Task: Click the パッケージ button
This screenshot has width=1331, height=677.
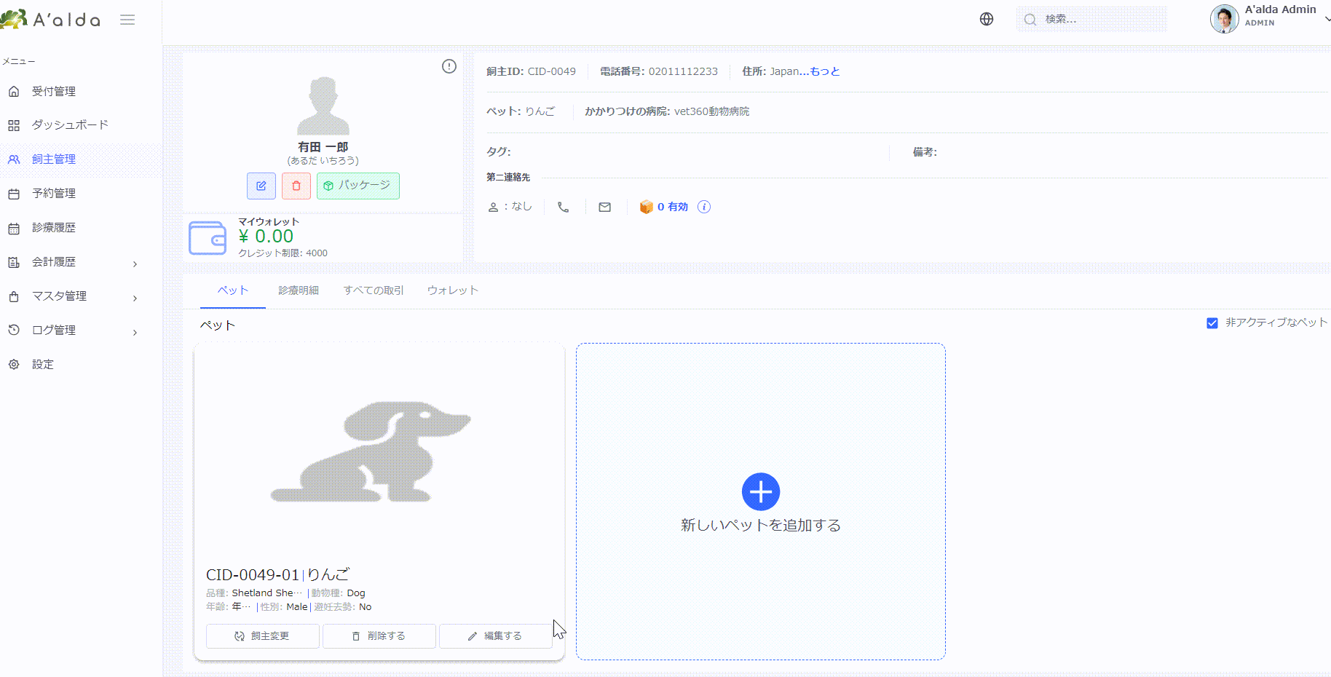Action: tap(358, 186)
